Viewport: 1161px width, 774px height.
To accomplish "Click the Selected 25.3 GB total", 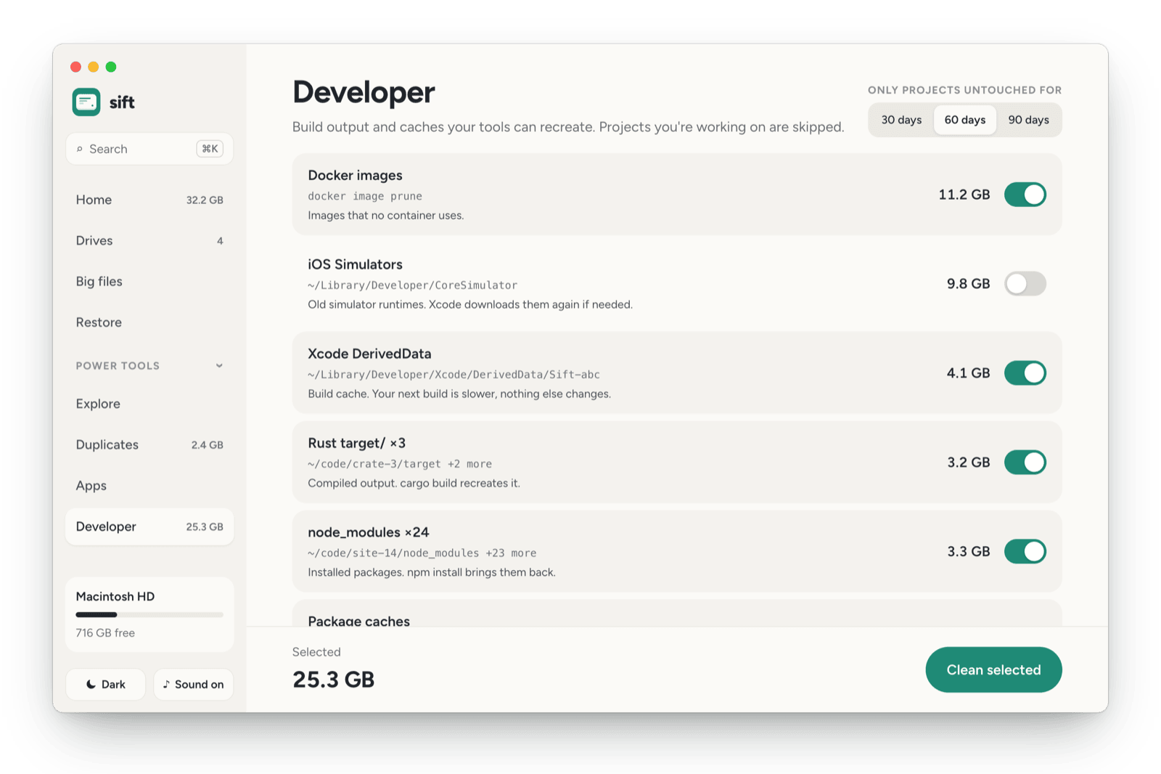I will click(333, 680).
